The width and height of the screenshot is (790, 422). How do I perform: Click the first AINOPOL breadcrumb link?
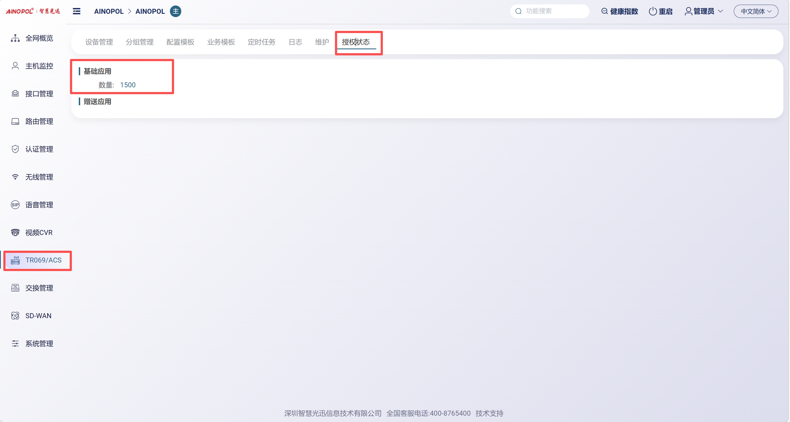pyautogui.click(x=109, y=11)
